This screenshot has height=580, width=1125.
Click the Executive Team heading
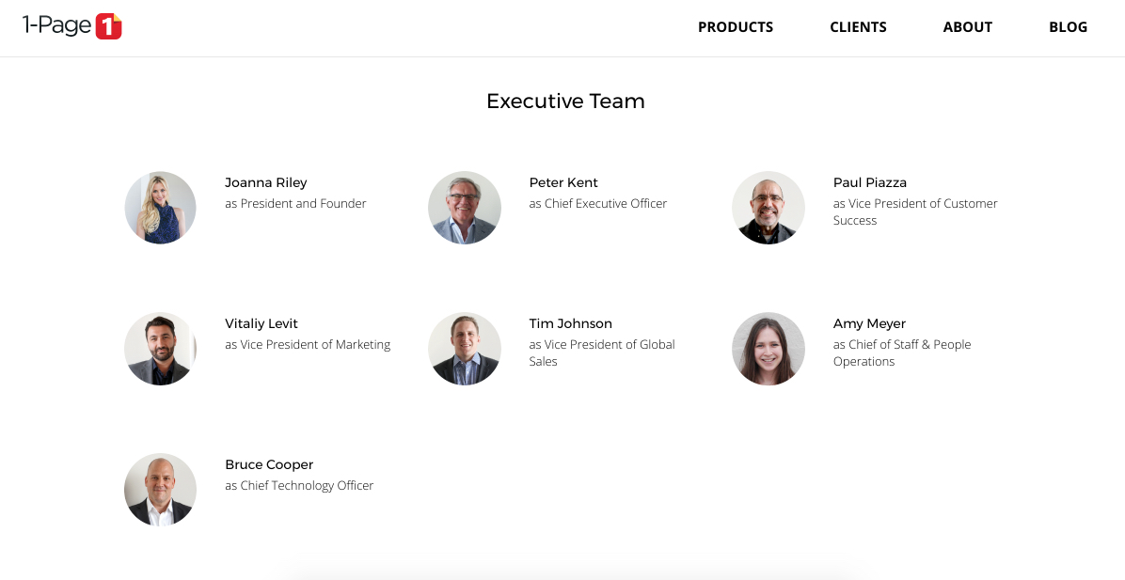565,102
